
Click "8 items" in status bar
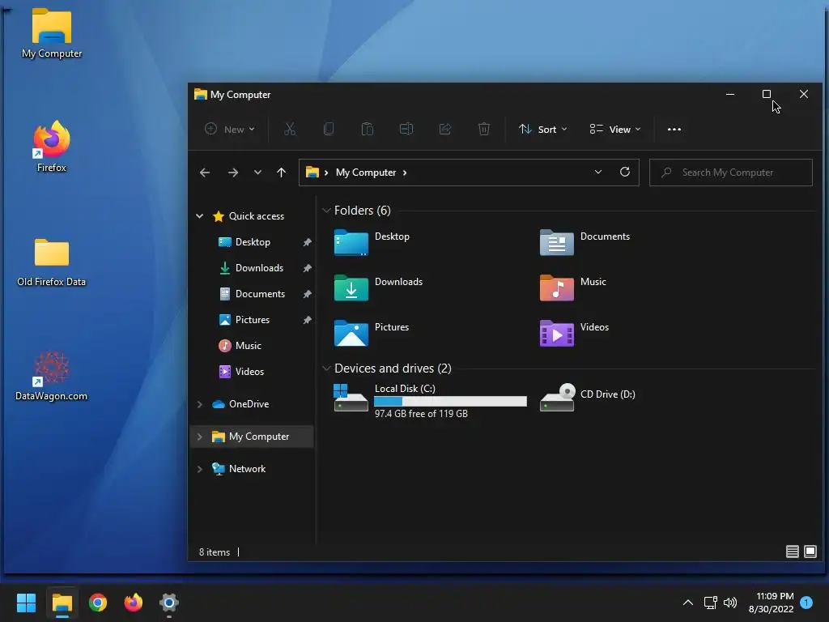(214, 552)
